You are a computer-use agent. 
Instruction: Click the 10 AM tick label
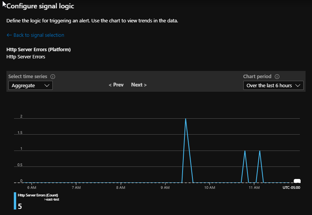coord(210,187)
